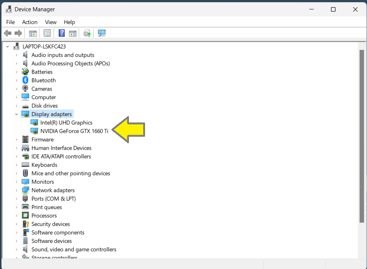Open the View menu
Screen dimensions: 367x269
tap(51, 22)
